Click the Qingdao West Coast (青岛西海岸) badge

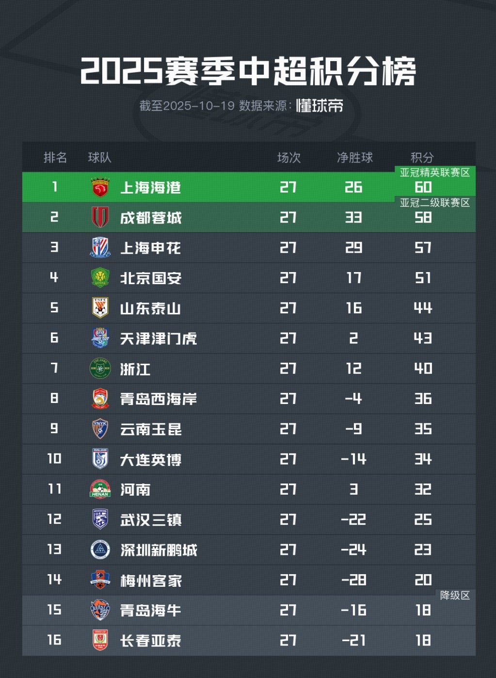pyautogui.click(x=100, y=399)
